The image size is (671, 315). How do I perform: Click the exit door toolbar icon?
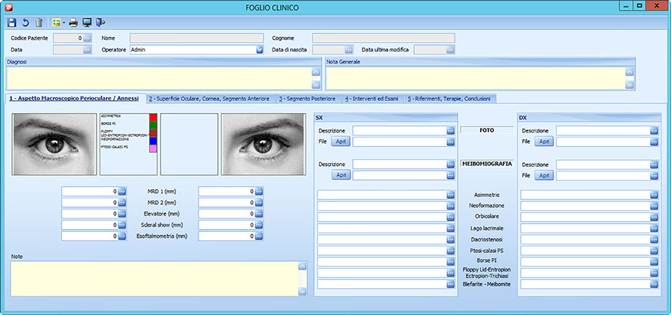tap(100, 22)
